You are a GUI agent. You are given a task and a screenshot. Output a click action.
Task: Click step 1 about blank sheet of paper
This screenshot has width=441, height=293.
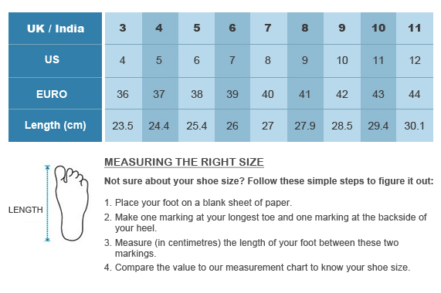(198, 202)
